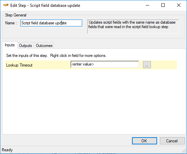Click the Ready status bar text
The width and height of the screenshot is (187, 154).
pos(7,150)
